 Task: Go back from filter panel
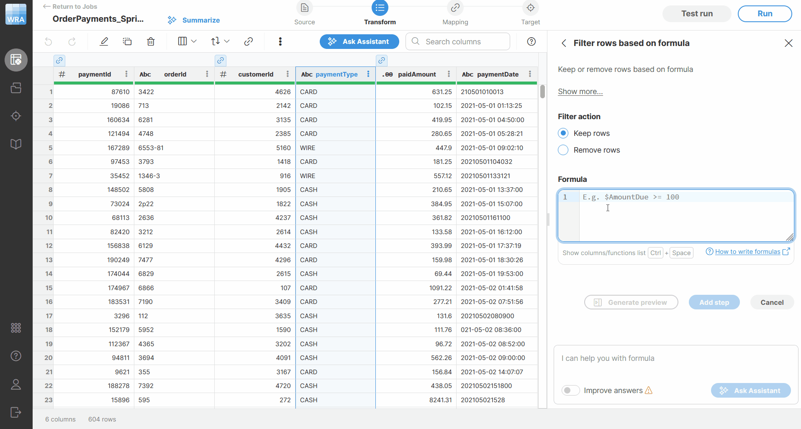coord(564,43)
